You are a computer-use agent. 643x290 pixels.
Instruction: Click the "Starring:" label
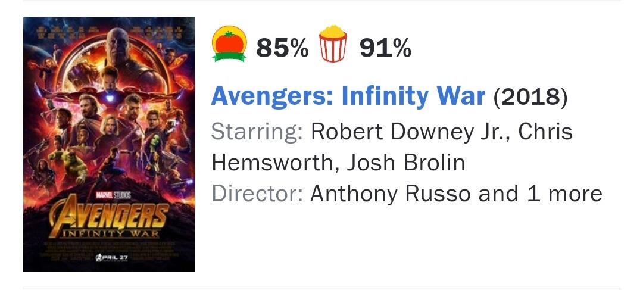click(258, 132)
